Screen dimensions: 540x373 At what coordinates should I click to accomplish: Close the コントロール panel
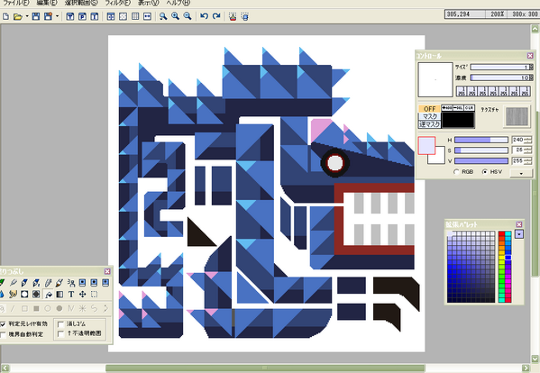pyautogui.click(x=530, y=55)
